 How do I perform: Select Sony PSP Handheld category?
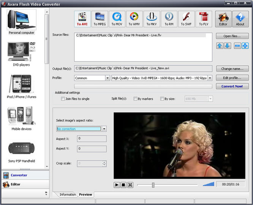[x=21, y=152]
